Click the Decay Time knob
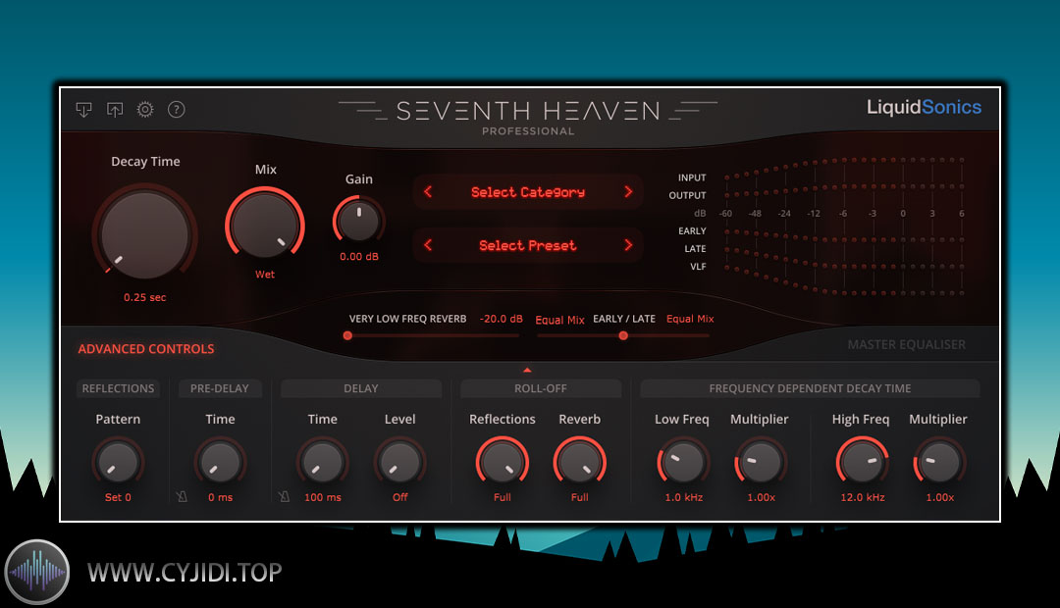 tap(144, 234)
